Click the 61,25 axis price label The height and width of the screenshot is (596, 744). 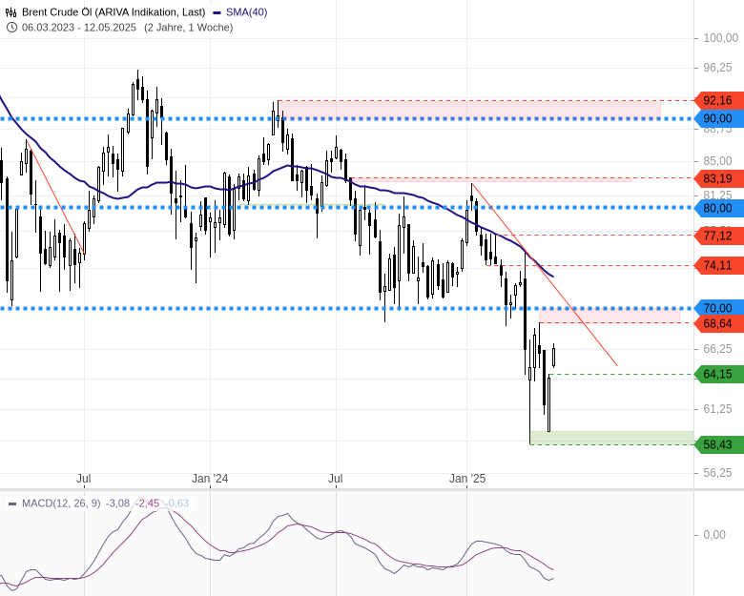[x=717, y=408]
